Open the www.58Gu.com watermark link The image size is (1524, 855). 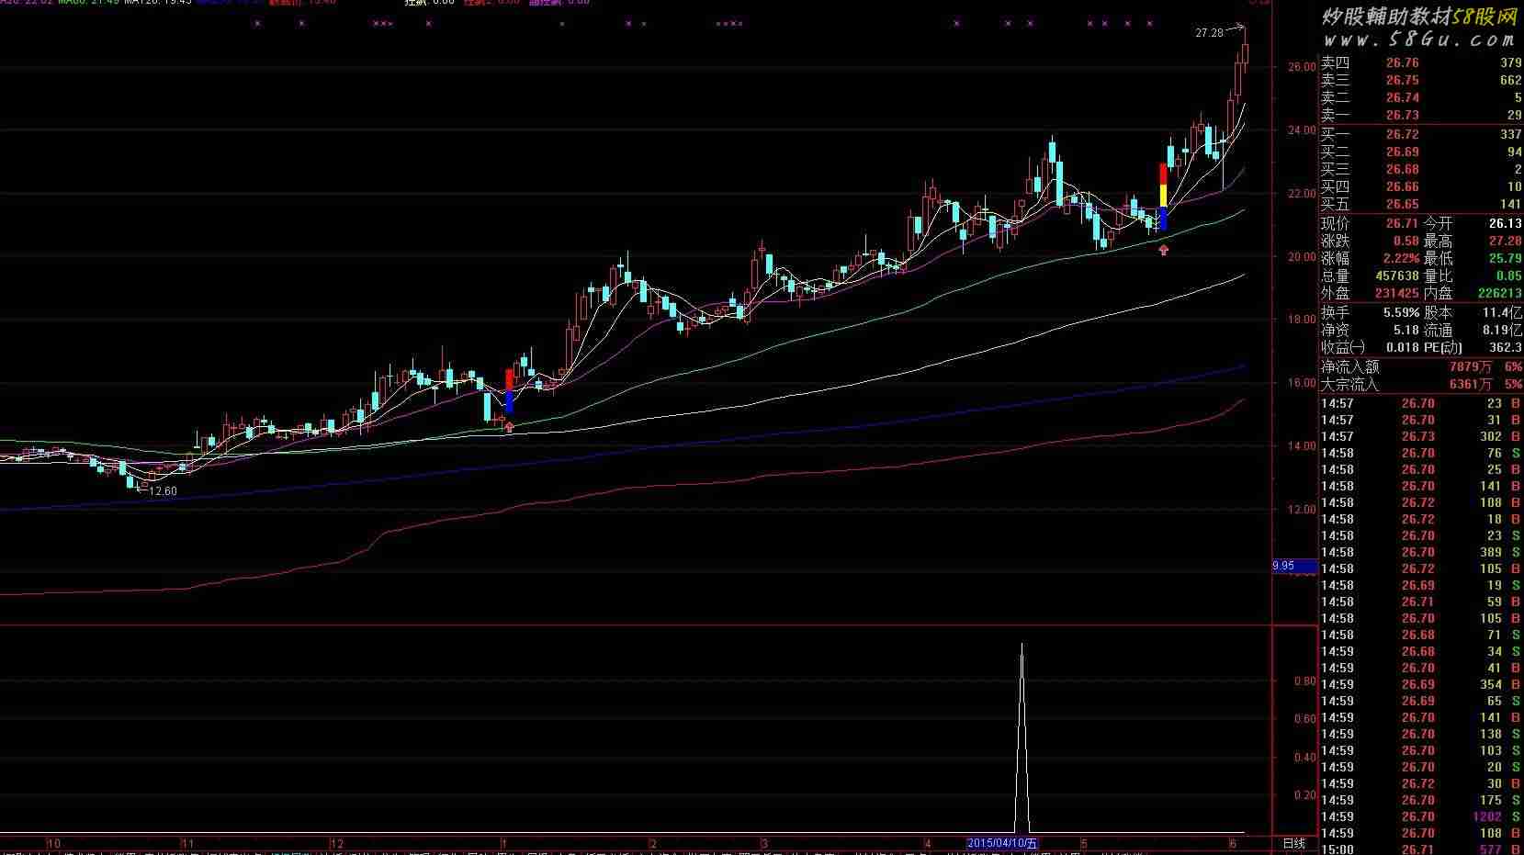1418,39
